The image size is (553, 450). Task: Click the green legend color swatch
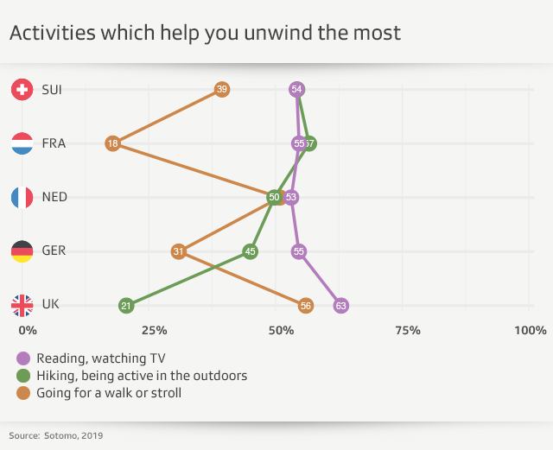pos(23,376)
